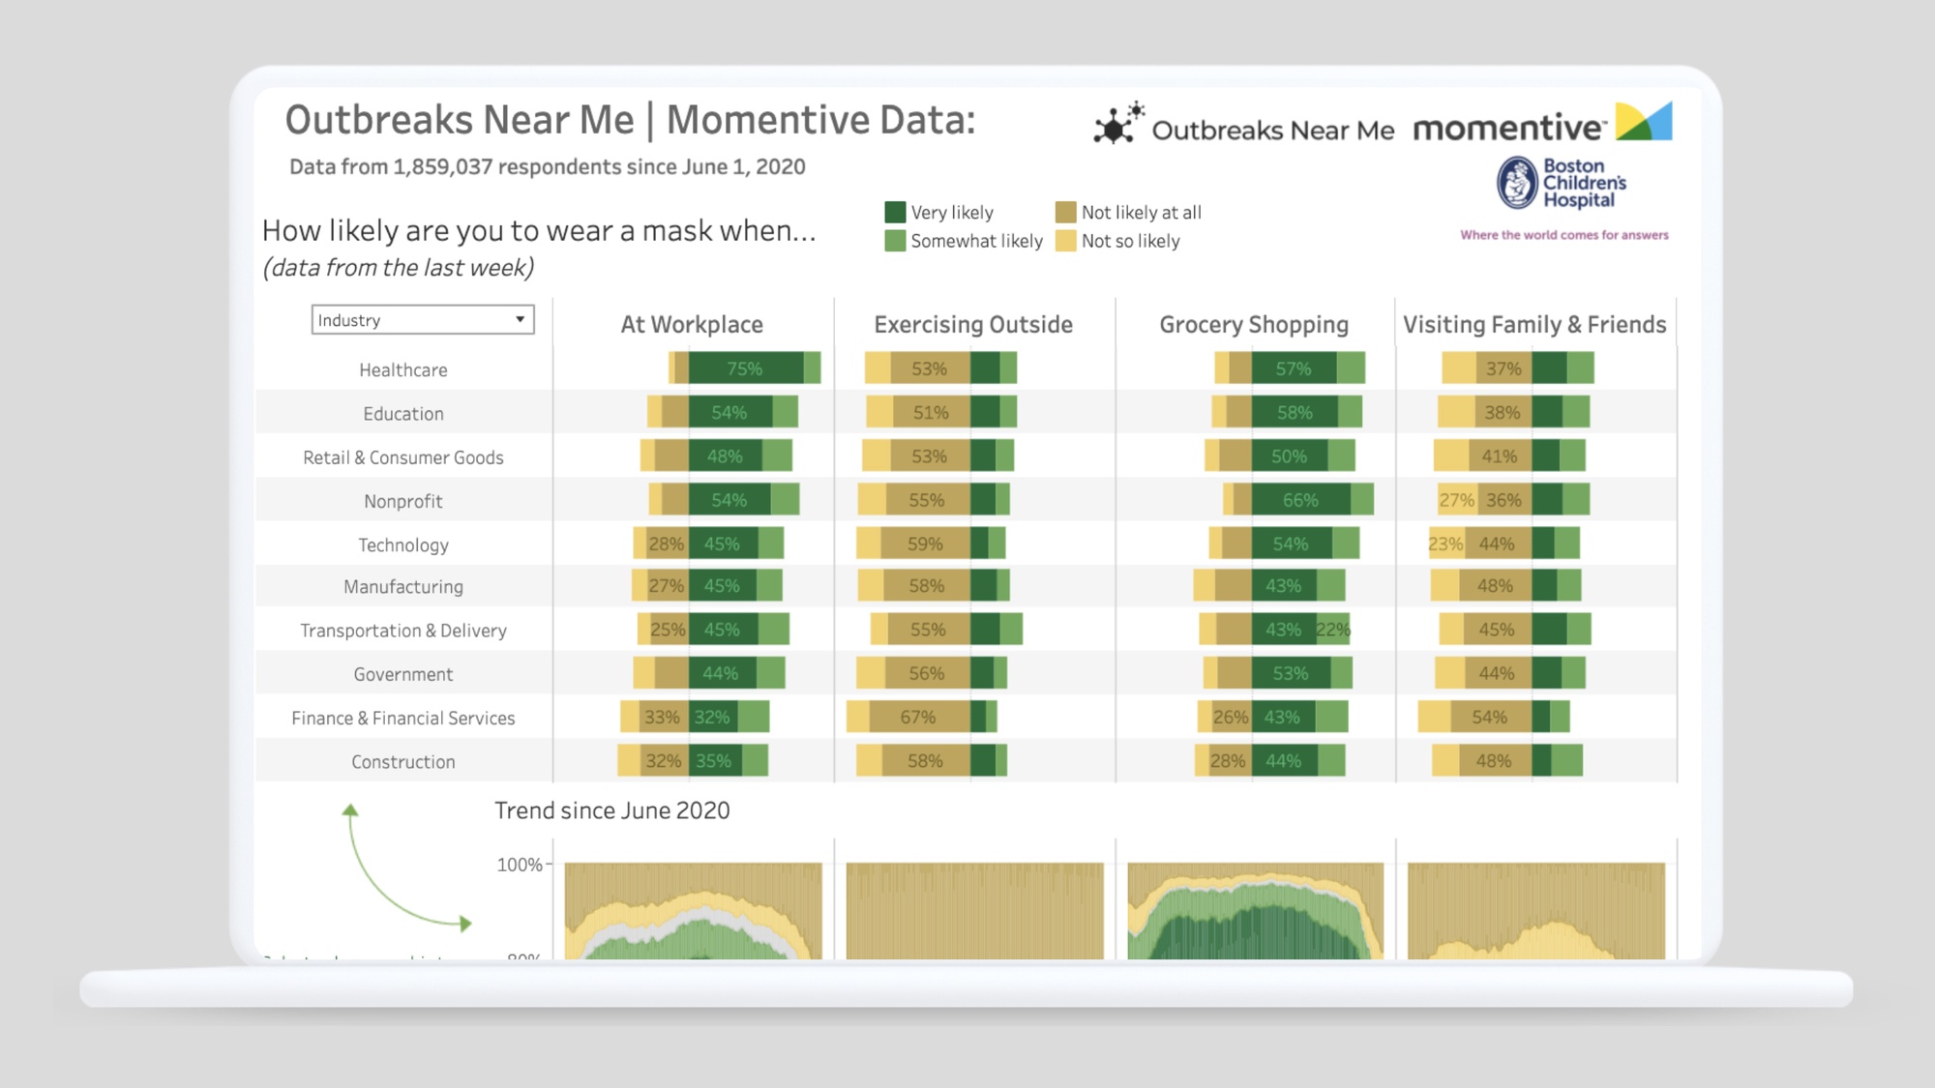Click the At Workplace trend chart
The image size is (1935, 1088).
pos(693,911)
